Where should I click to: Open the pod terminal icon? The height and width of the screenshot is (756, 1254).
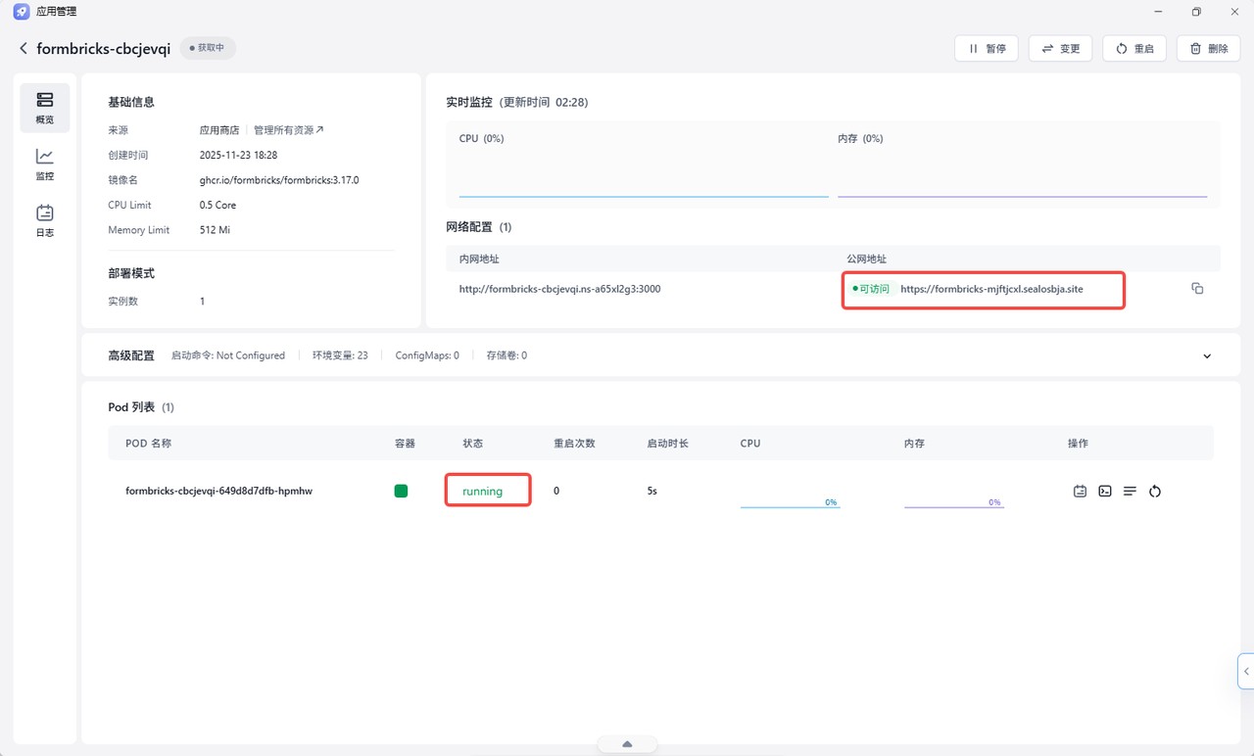(x=1105, y=491)
